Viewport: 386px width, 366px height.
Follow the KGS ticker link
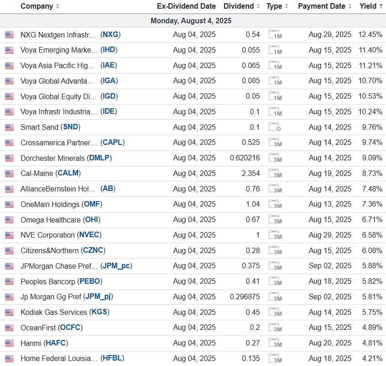pos(99,312)
